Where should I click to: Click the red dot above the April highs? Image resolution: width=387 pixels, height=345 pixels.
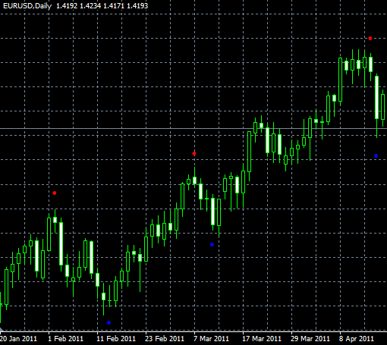[370, 39]
